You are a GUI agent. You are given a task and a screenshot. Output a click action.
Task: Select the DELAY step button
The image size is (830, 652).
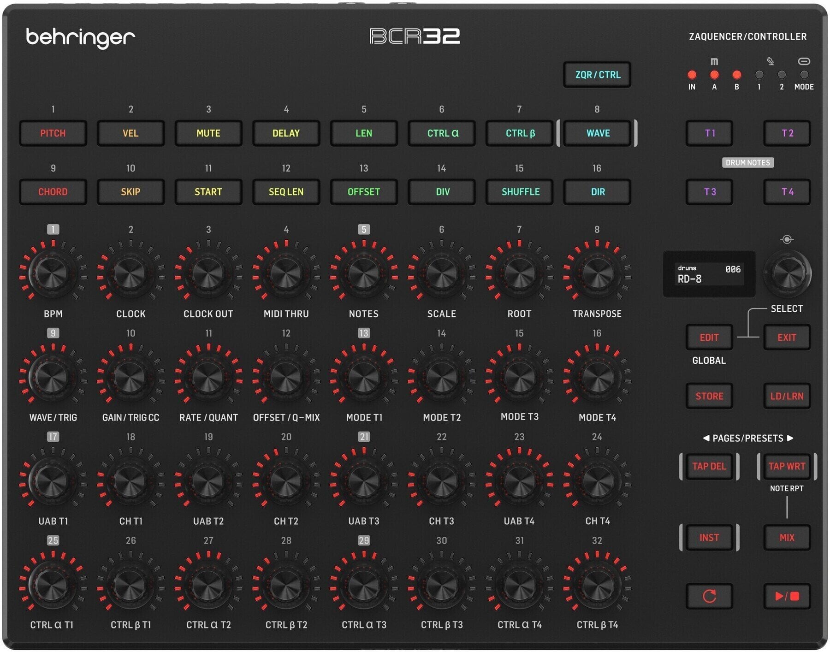[286, 133]
